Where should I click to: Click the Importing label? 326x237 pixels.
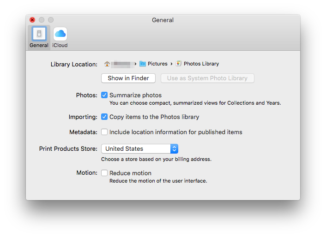pos(83,117)
